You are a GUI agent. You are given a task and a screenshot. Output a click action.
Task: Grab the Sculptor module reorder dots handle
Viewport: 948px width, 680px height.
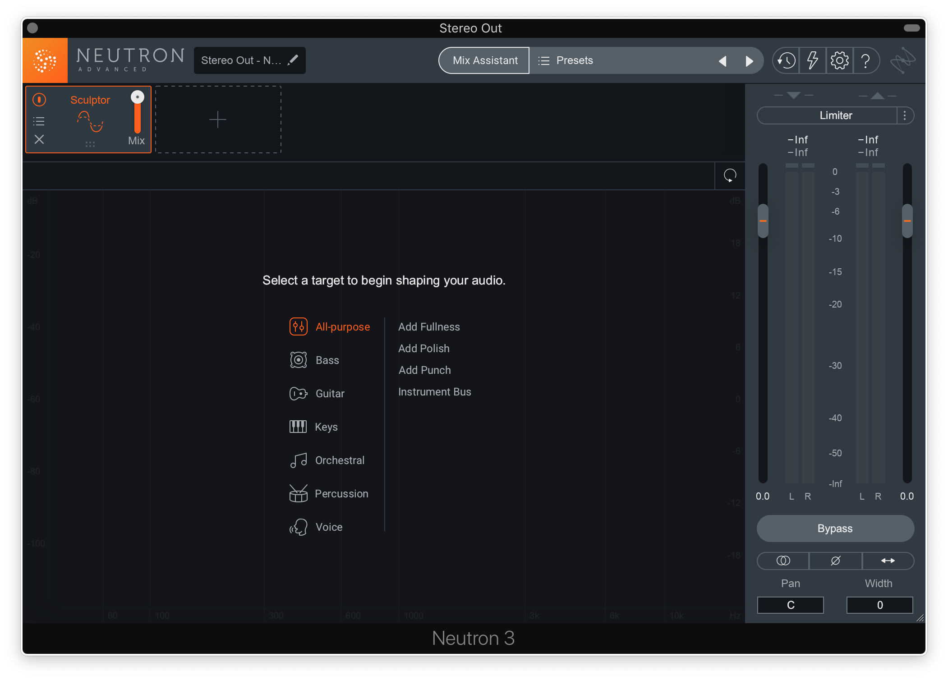tap(90, 144)
